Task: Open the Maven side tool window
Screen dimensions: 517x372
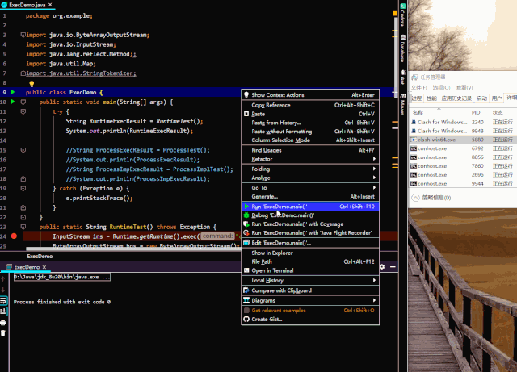Action: [x=402, y=104]
